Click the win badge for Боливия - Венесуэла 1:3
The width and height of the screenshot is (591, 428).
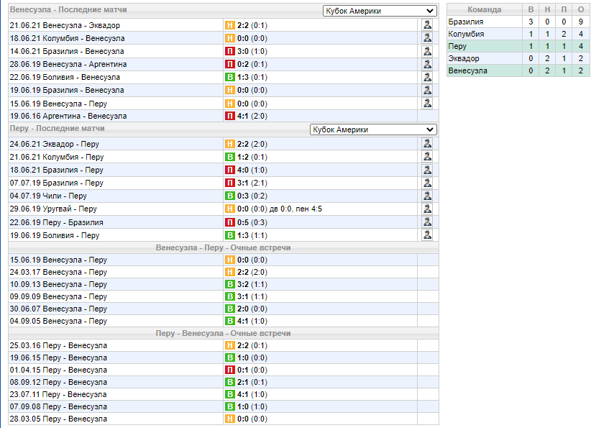pos(230,77)
